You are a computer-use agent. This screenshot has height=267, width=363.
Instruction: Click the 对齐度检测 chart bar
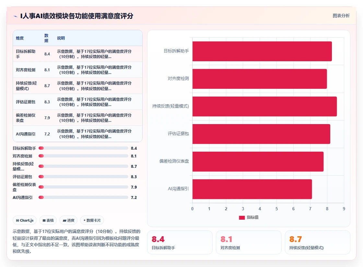coord(260,79)
